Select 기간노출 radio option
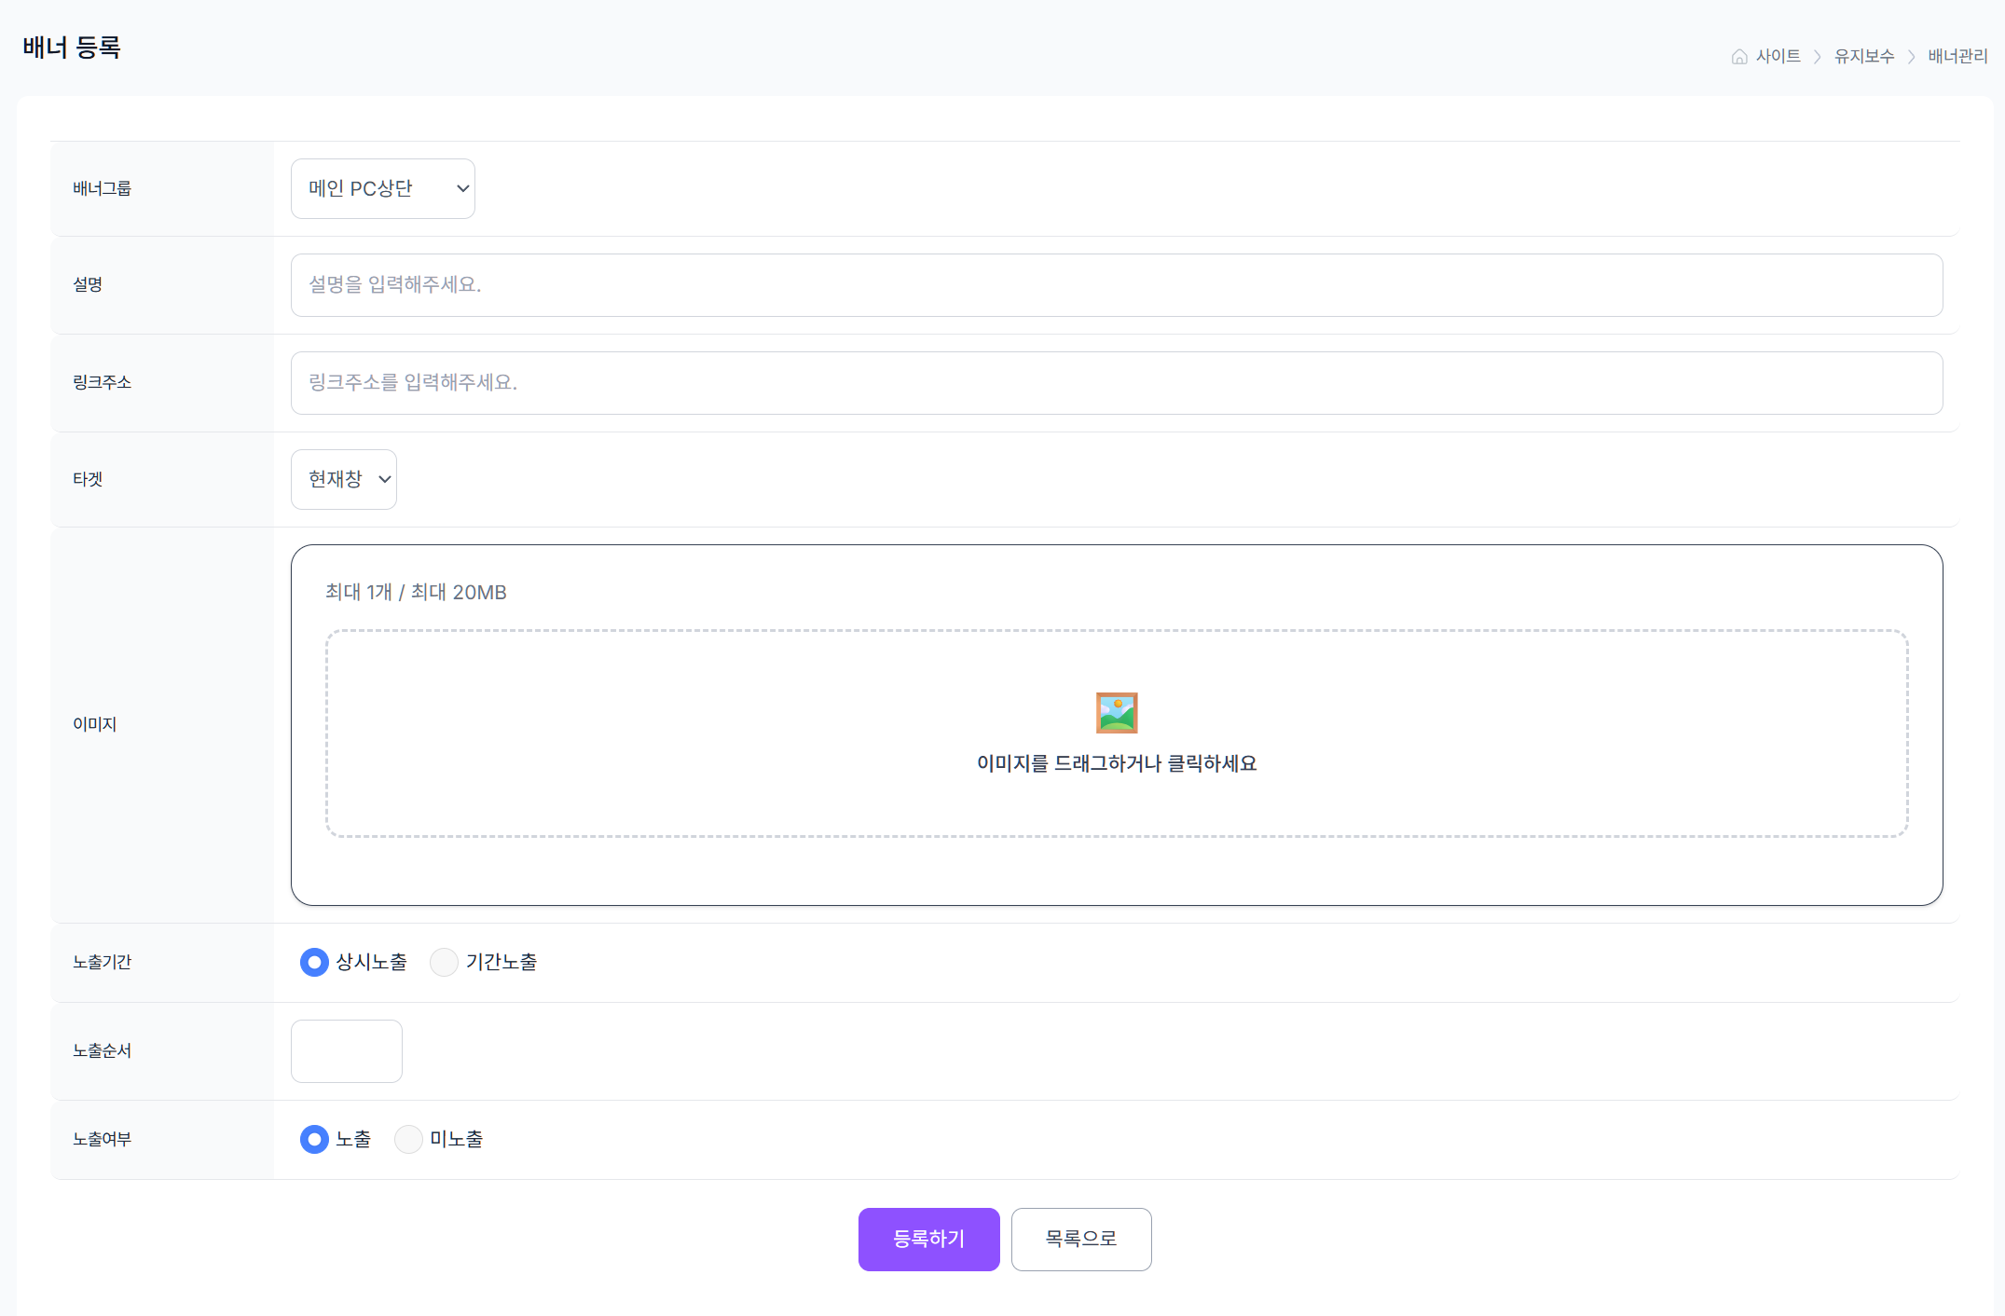This screenshot has height=1316, width=2005. click(444, 962)
